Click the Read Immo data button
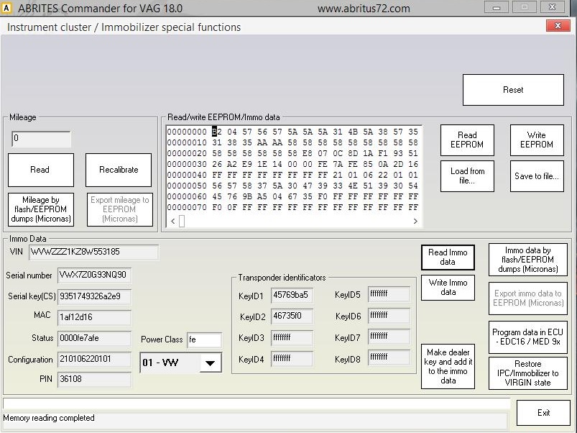577x433 pixels. [x=448, y=257]
